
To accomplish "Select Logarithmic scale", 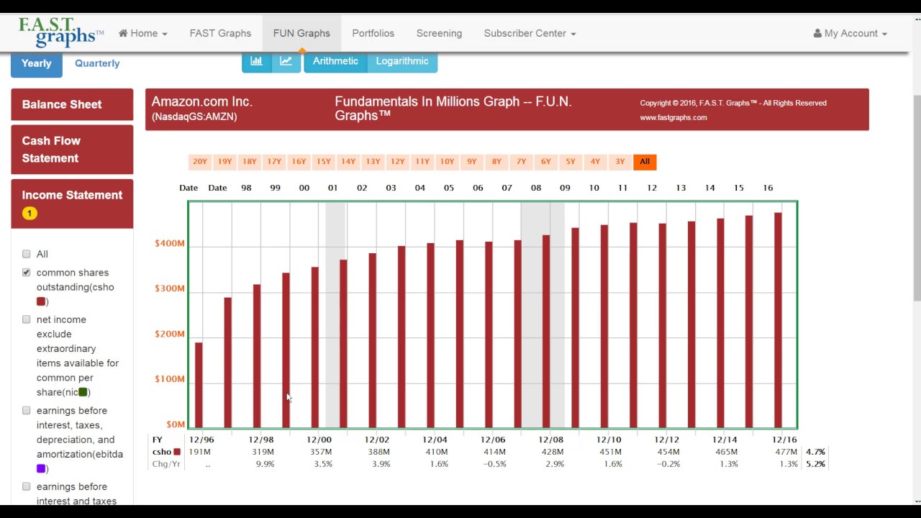I will [402, 61].
